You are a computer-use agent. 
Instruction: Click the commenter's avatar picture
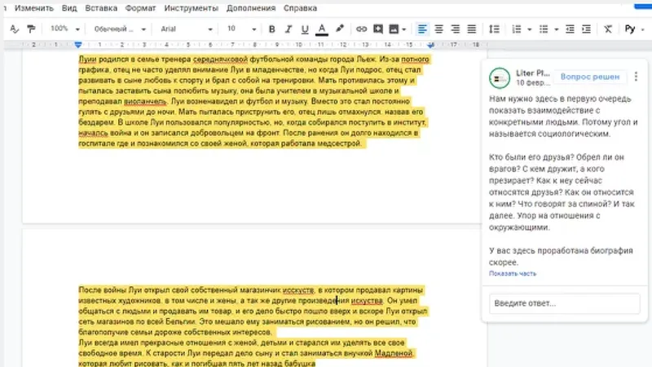click(500, 77)
